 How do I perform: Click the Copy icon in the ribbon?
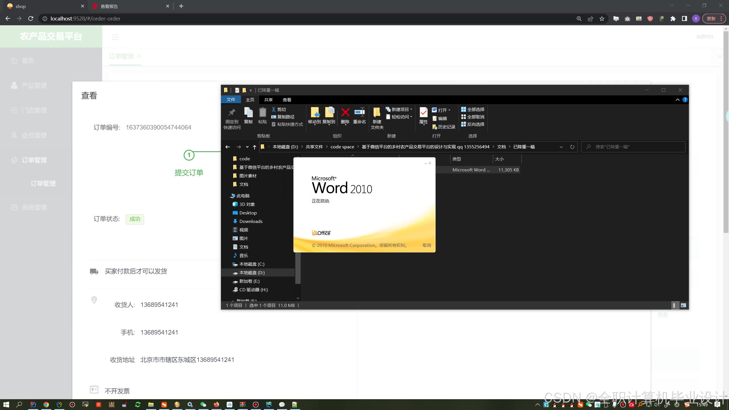(248, 112)
